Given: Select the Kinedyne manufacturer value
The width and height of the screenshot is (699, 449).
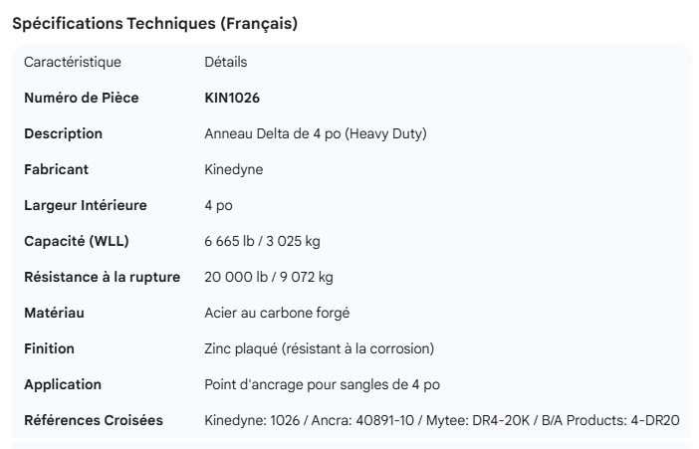Looking at the screenshot, I should [233, 169].
